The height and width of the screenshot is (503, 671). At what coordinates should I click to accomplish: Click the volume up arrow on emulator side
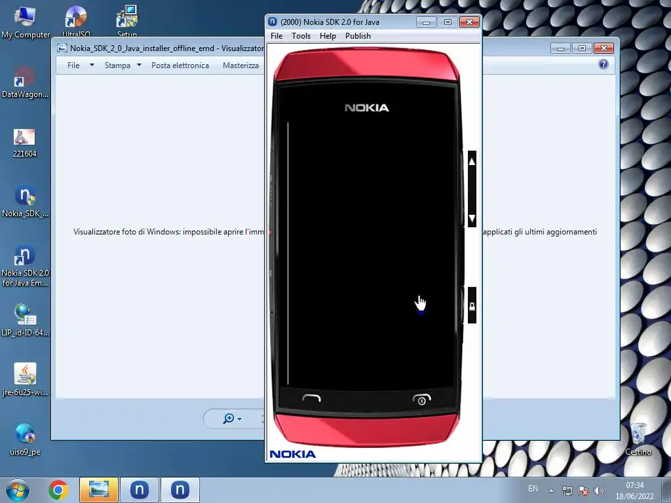[x=472, y=162]
